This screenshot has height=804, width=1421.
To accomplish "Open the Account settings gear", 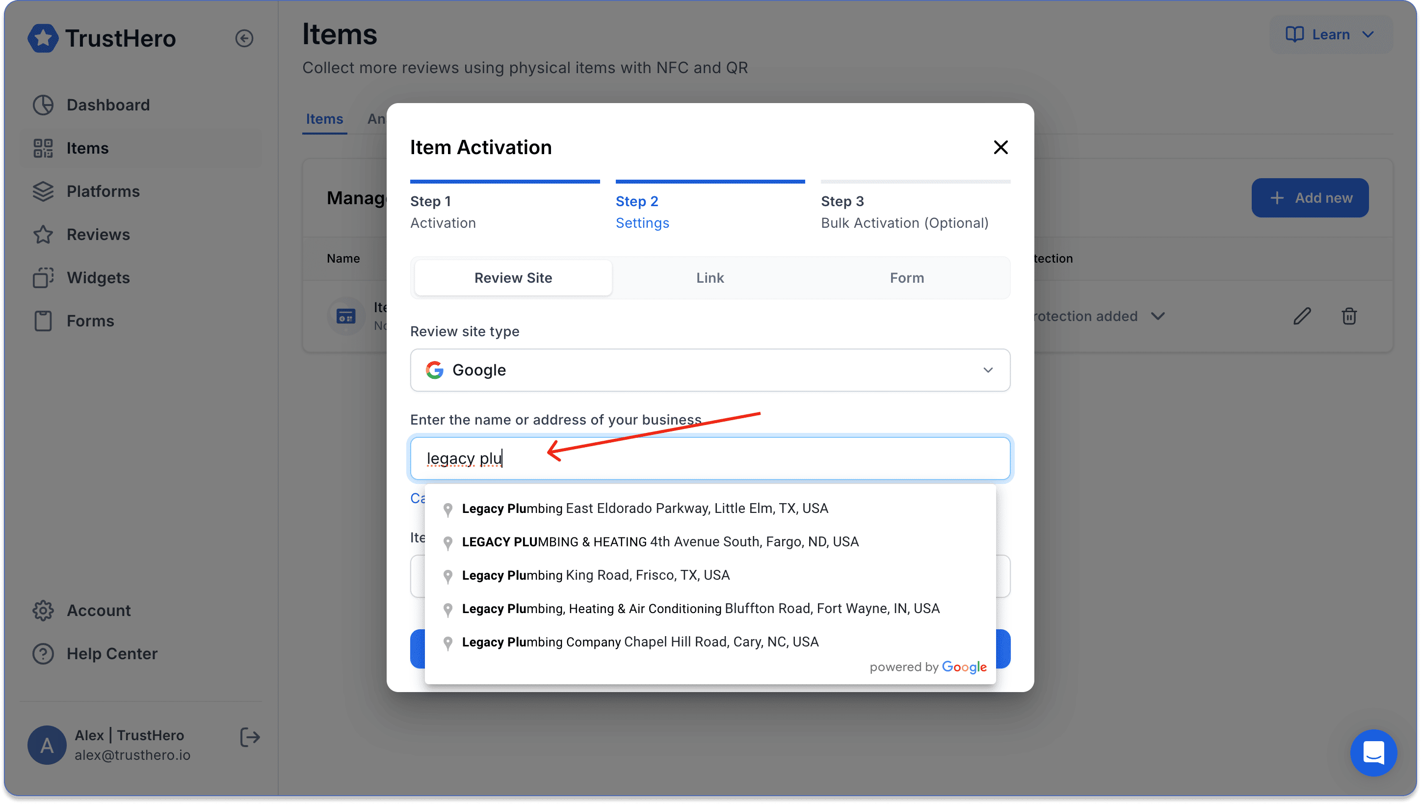I will tap(43, 611).
